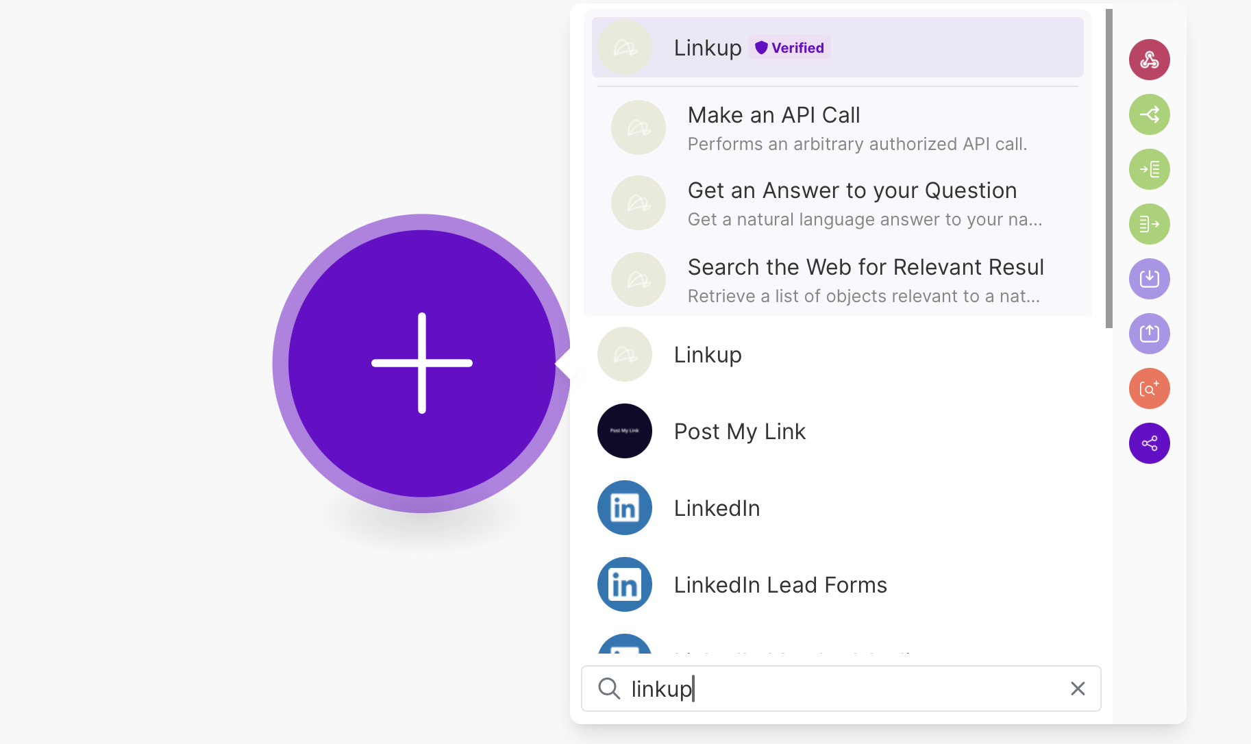The height and width of the screenshot is (744, 1251).
Task: Select the Linkup app in results list
Action: tap(837, 355)
